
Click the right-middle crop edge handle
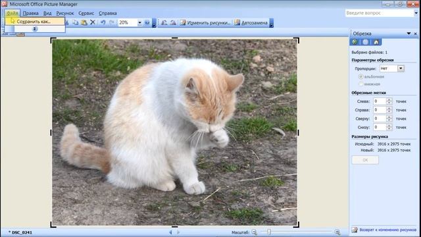pyautogui.click(x=298, y=132)
